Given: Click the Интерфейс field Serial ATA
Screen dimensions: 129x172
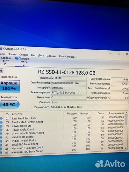Looking at the screenshot, I should coord(69,88).
